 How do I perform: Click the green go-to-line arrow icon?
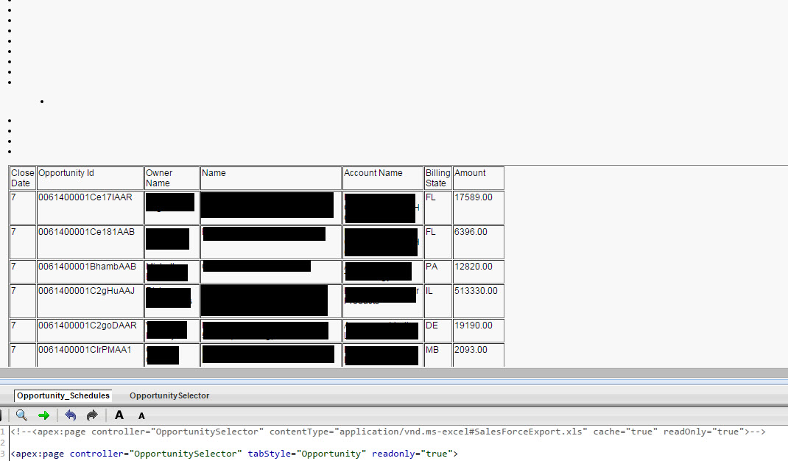click(x=43, y=415)
